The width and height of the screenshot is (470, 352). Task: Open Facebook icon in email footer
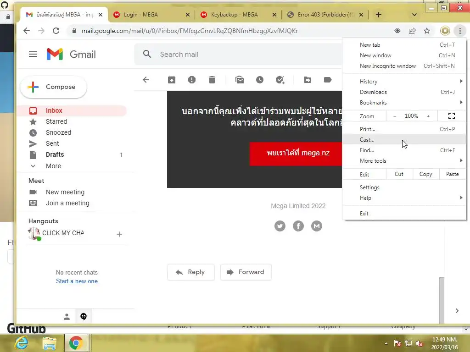pyautogui.click(x=298, y=226)
